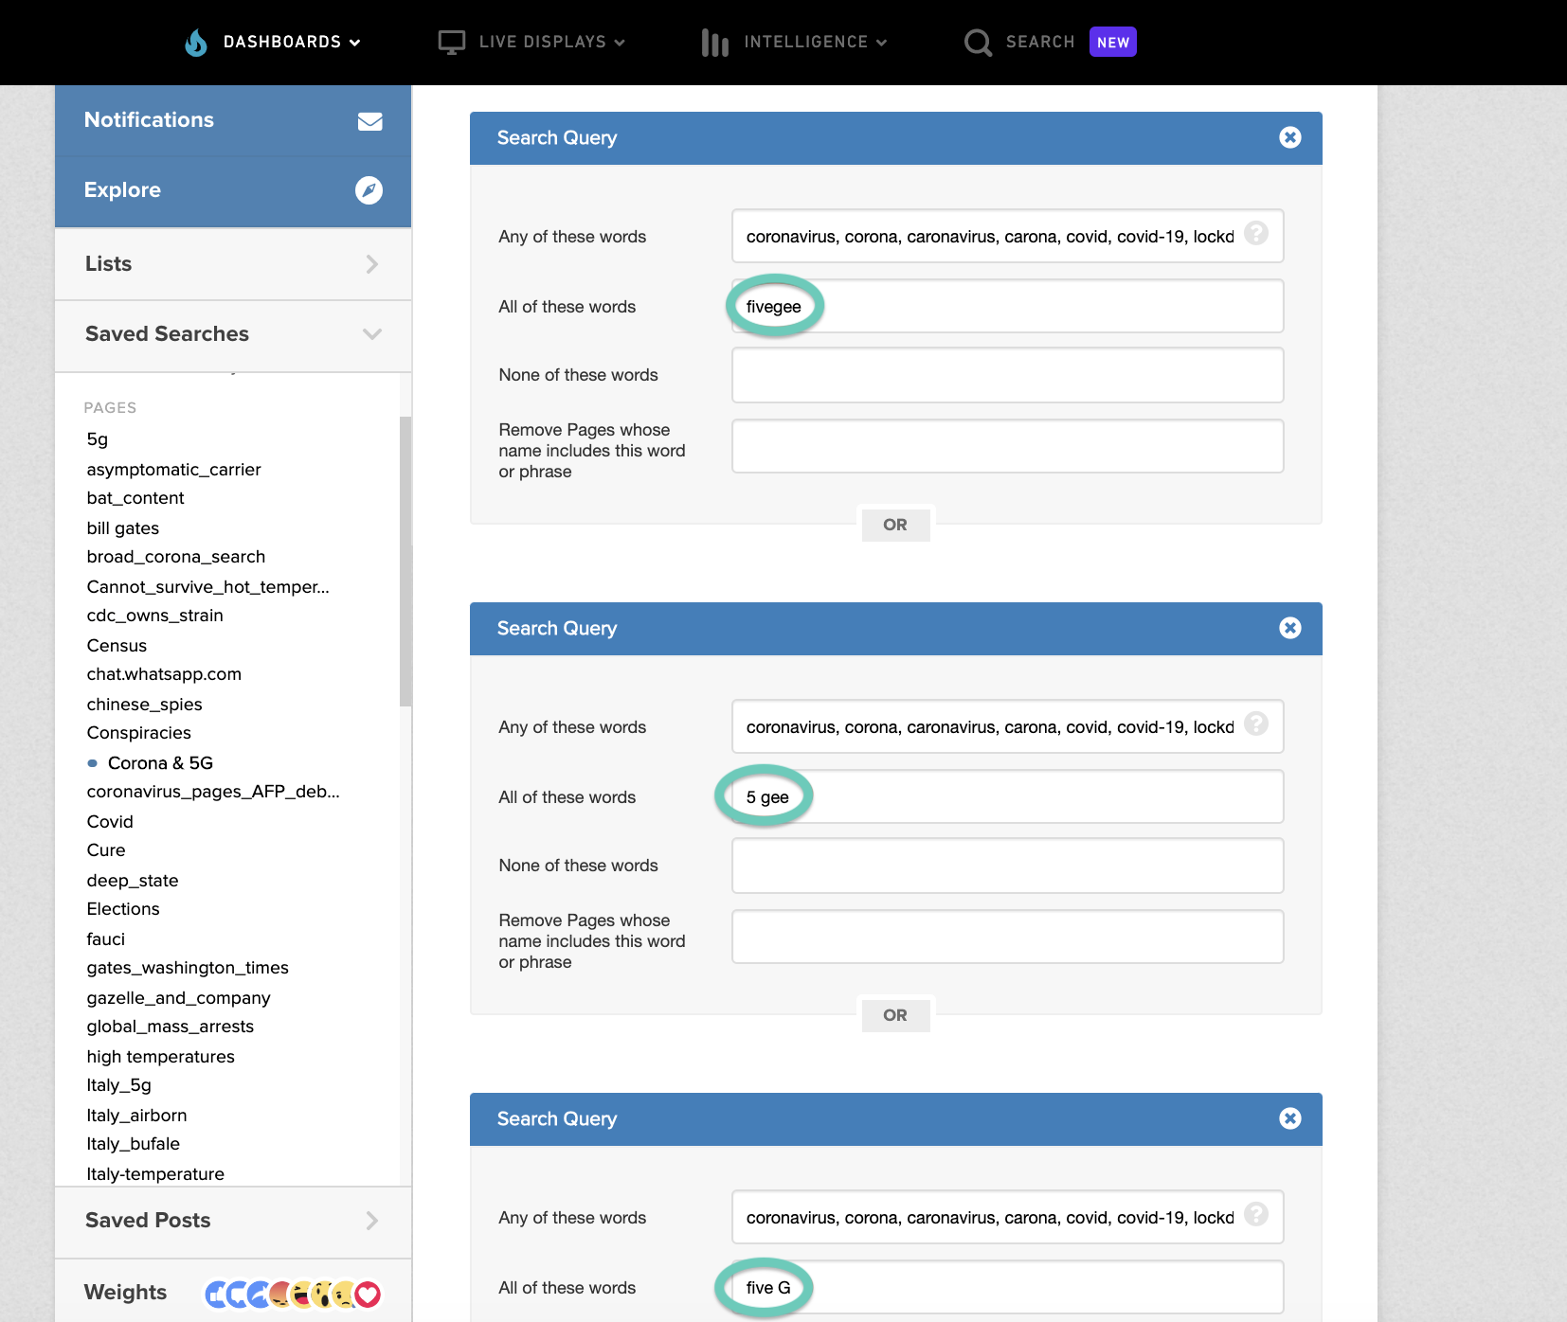1567x1322 pixels.
Task: Close the first Search Query panel
Action: (1289, 137)
